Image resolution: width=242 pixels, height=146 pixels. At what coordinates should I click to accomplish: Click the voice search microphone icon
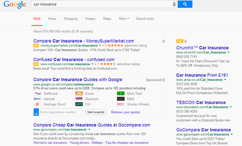point(174,4)
